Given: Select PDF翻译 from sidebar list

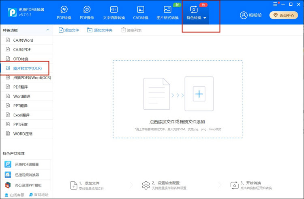Looking at the screenshot, I should tap(22, 87).
